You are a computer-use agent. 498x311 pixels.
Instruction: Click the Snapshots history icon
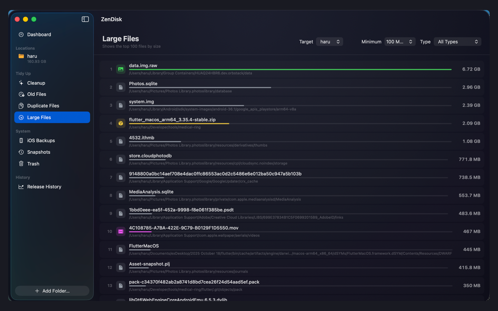click(21, 152)
